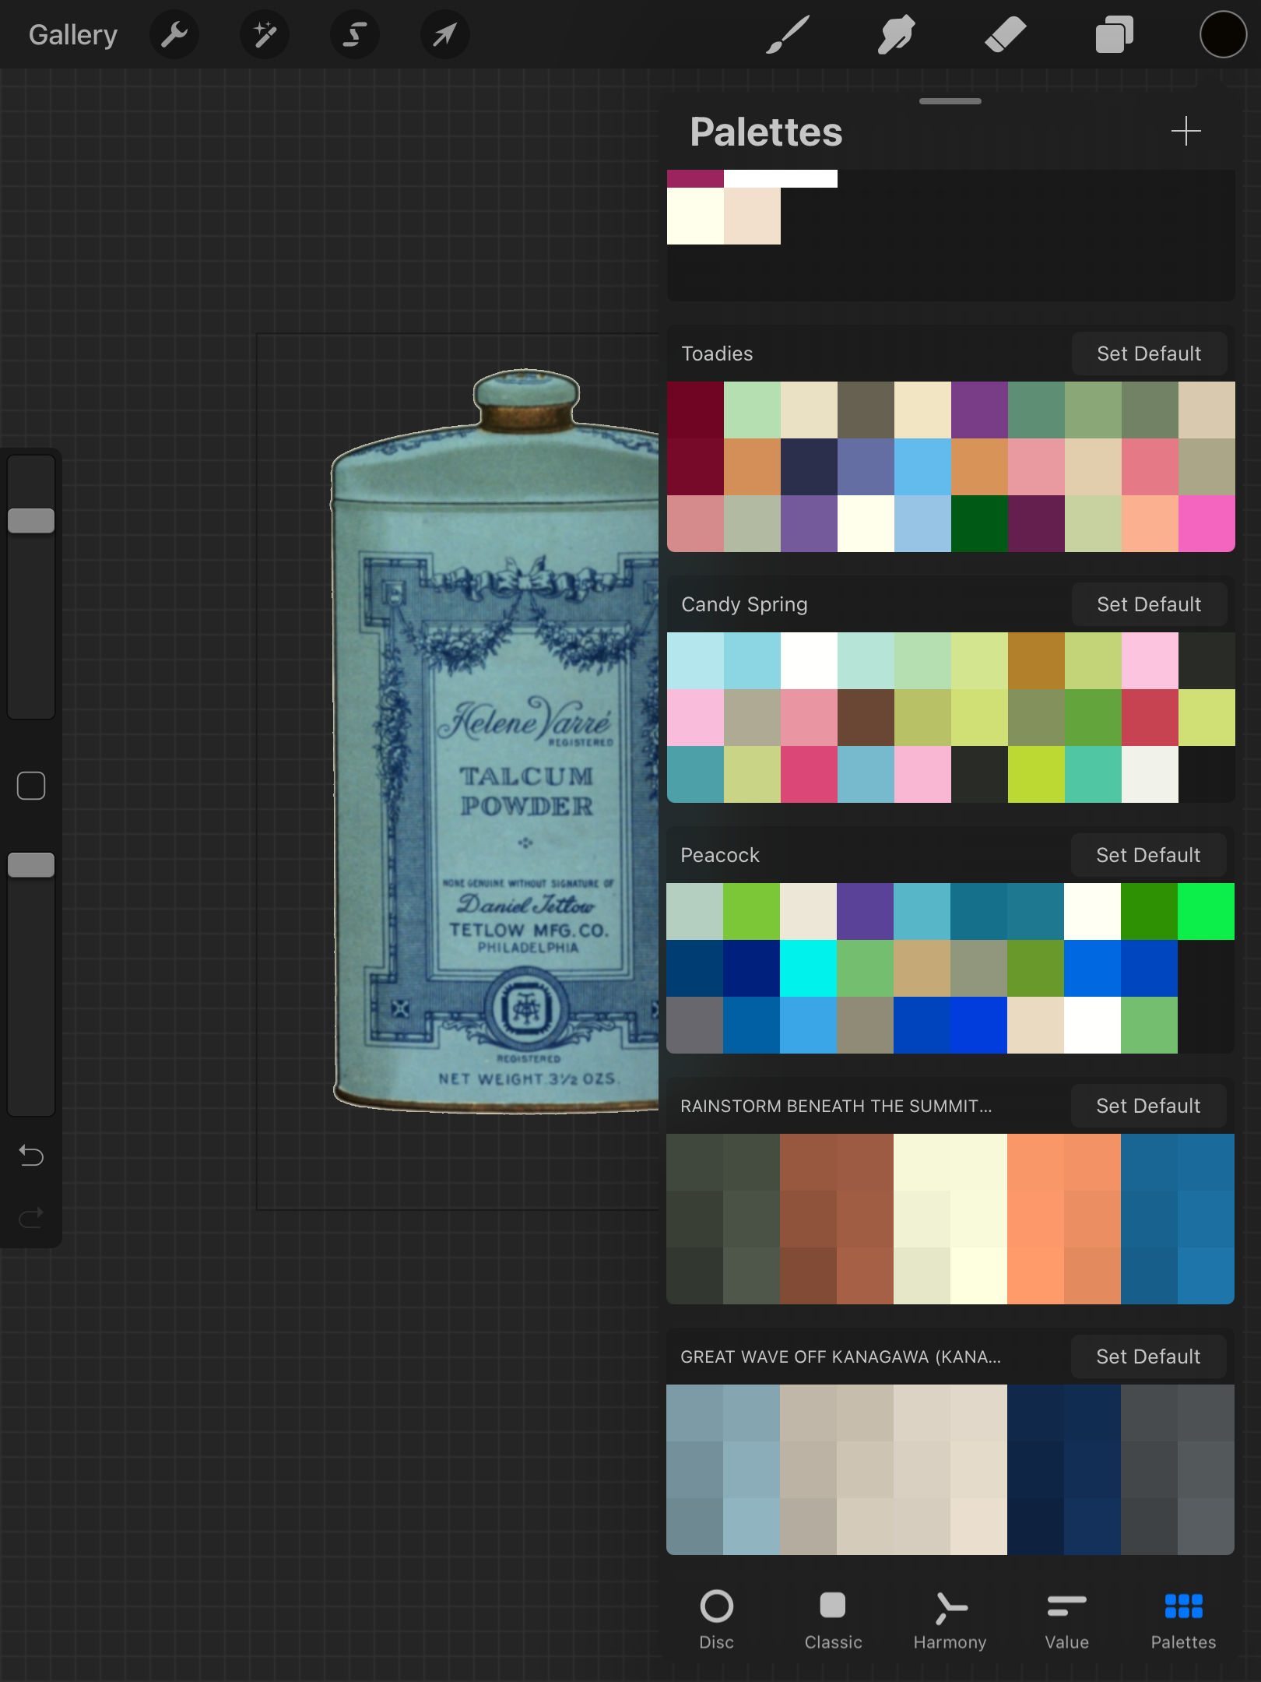This screenshot has height=1682, width=1261.
Task: Set Toadies palette as default
Action: click(x=1149, y=354)
